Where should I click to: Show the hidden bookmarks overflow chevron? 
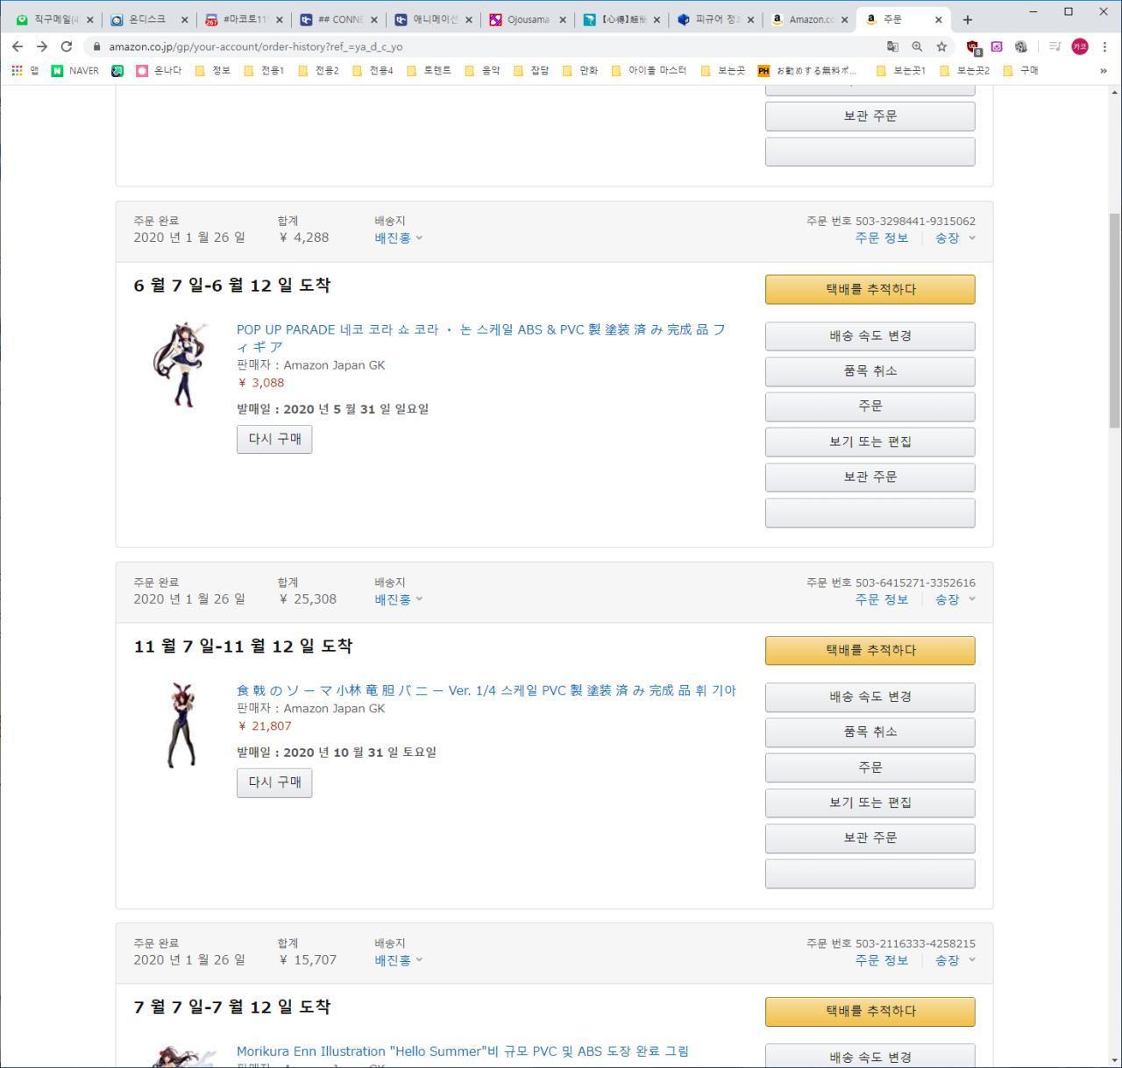1103,71
